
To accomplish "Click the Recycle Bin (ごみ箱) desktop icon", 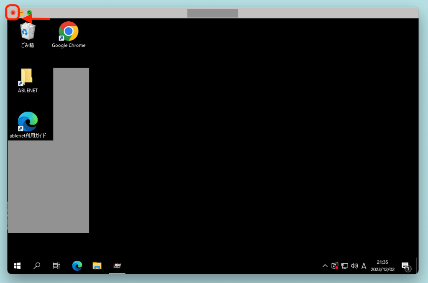I will 28,33.
